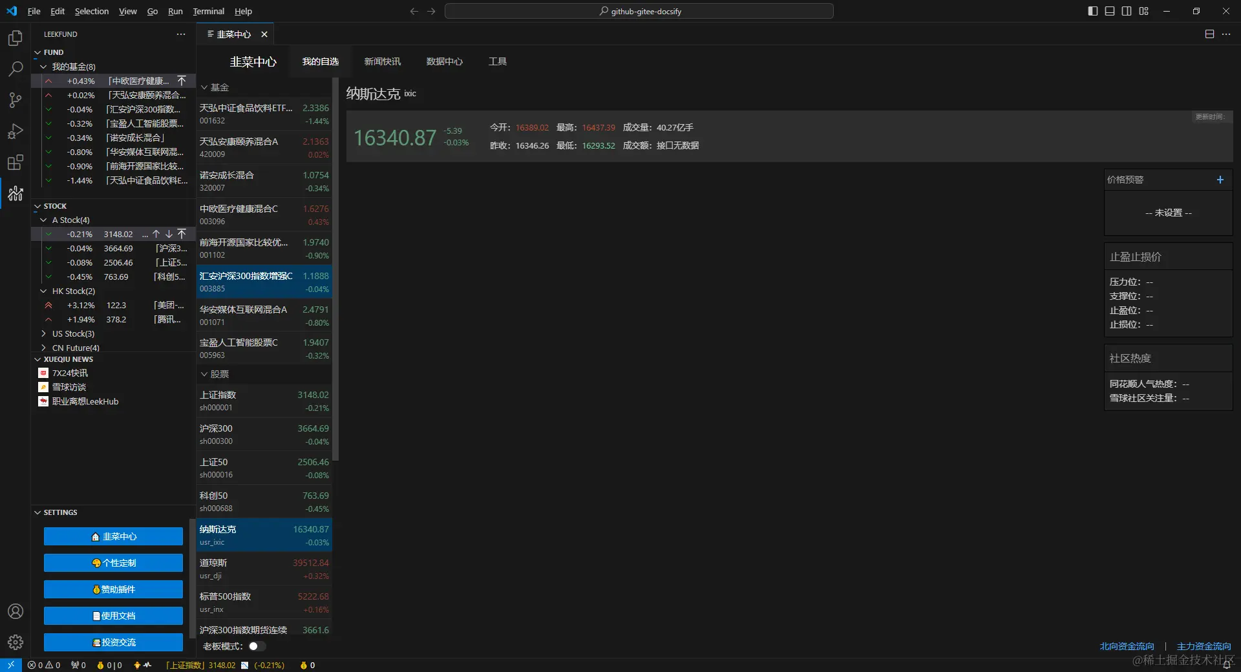Select 道琼斯 in the stock list
Screen dimensions: 1241x672
[264, 569]
